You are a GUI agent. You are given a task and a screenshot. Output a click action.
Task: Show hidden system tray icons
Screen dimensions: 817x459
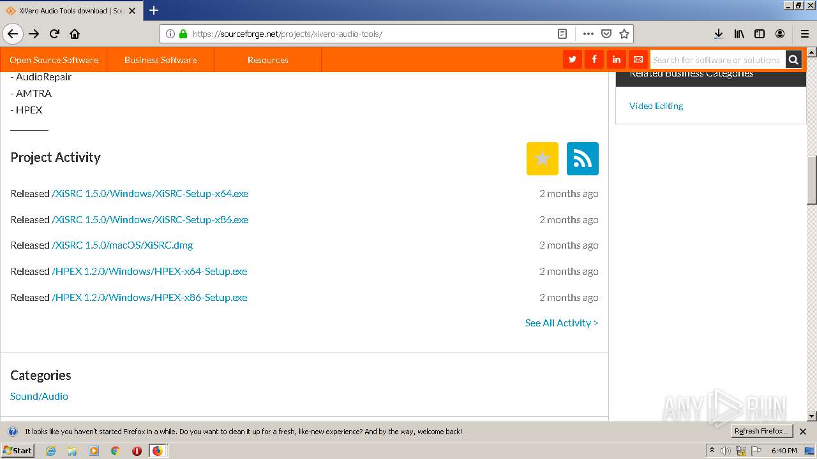coord(712,451)
